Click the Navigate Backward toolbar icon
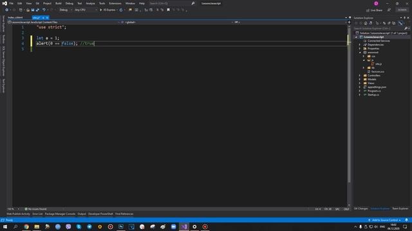 click(7, 10)
